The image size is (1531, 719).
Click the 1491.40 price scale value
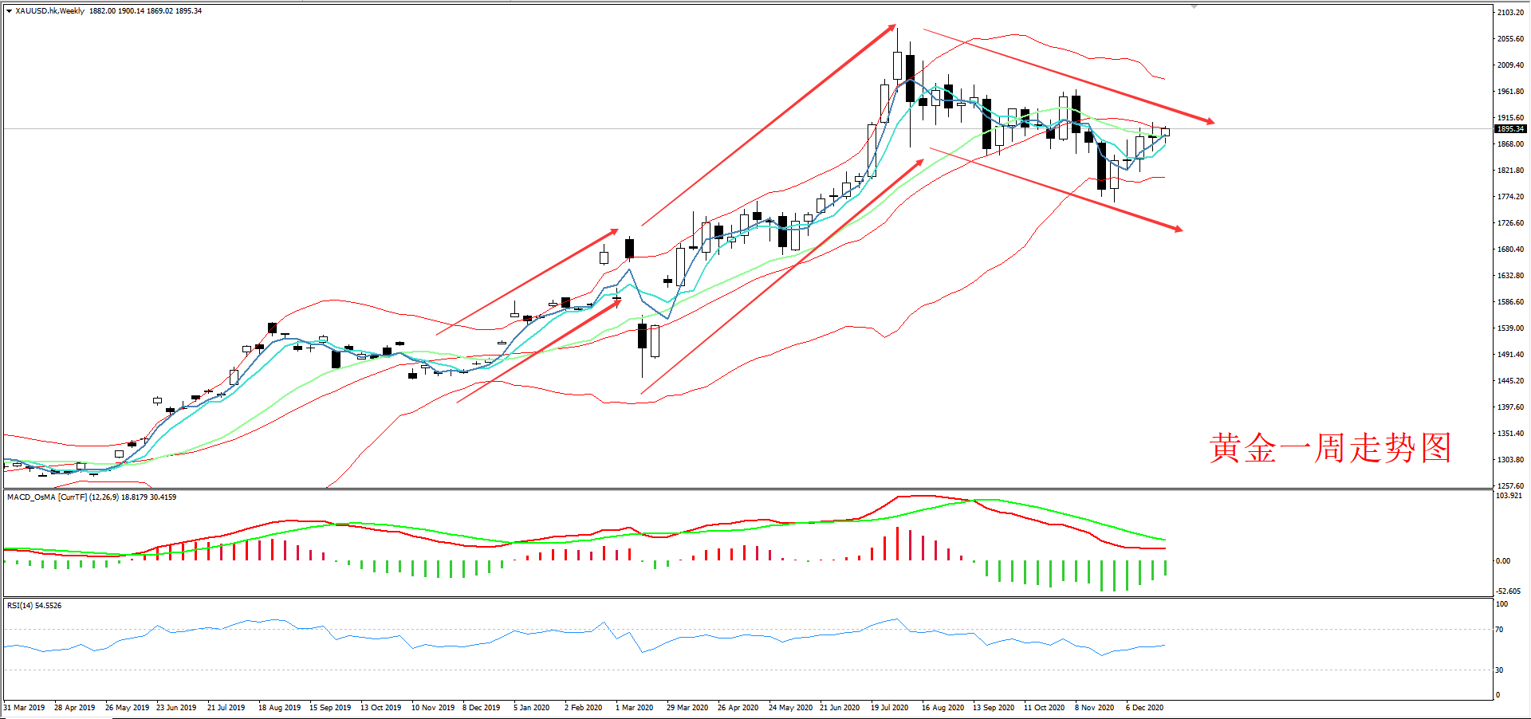[1510, 355]
